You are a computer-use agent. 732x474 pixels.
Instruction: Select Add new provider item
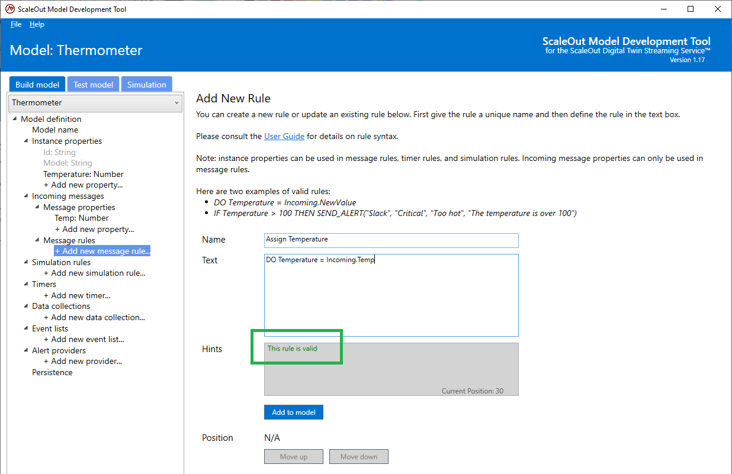[x=83, y=361]
